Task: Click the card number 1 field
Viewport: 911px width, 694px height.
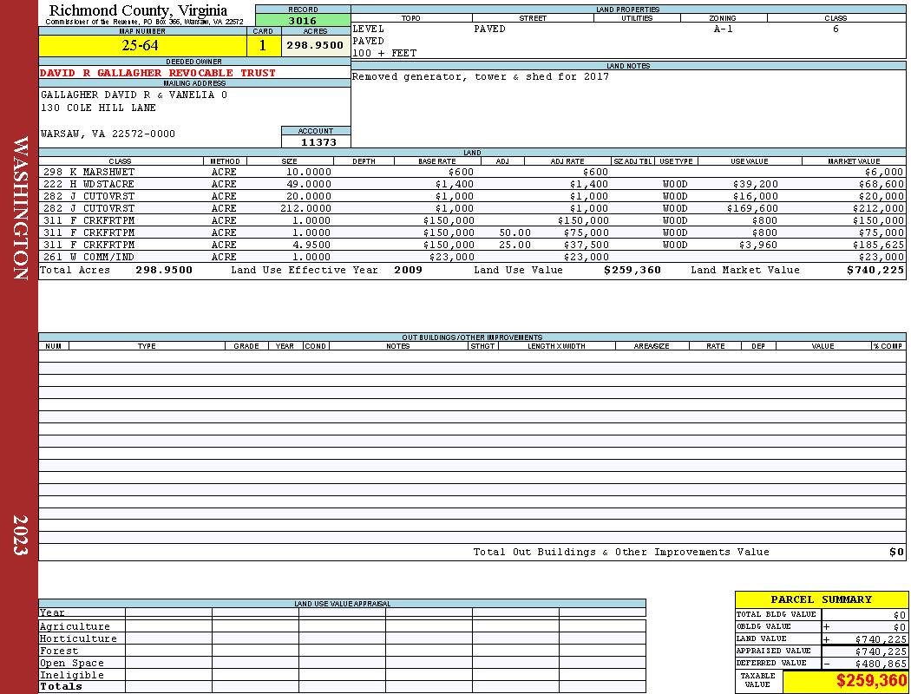Action: pyautogui.click(x=263, y=45)
